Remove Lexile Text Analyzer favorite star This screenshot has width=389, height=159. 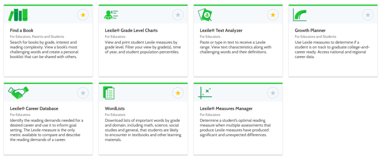pos(273,15)
